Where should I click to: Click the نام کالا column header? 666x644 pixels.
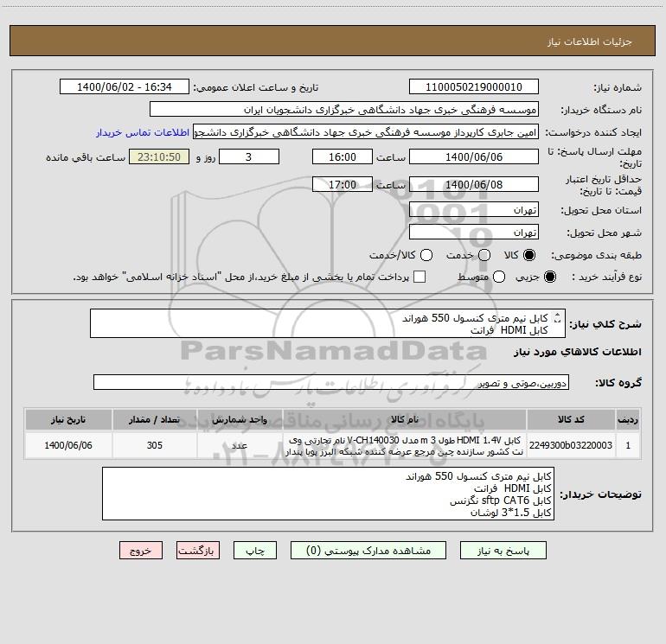405,419
